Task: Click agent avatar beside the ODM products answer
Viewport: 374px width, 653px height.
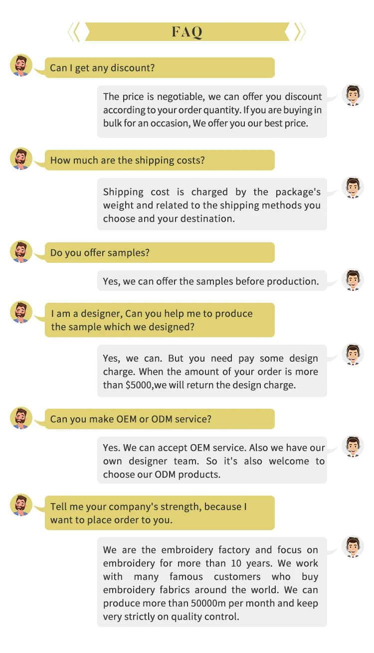Action: (353, 446)
